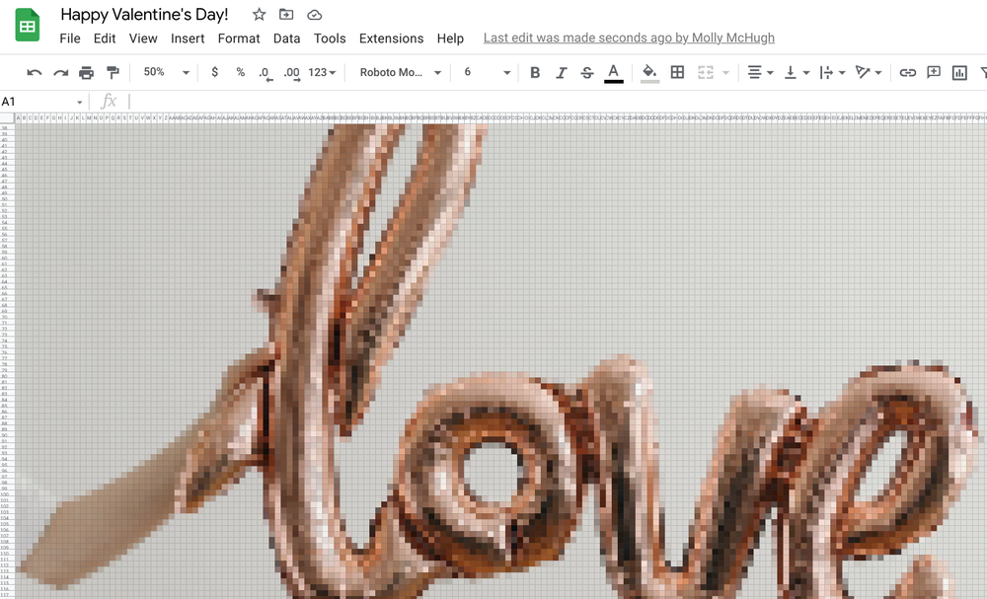Expand the Roboto Mono font dropdown
The width and height of the screenshot is (987, 599).
pyautogui.click(x=401, y=73)
